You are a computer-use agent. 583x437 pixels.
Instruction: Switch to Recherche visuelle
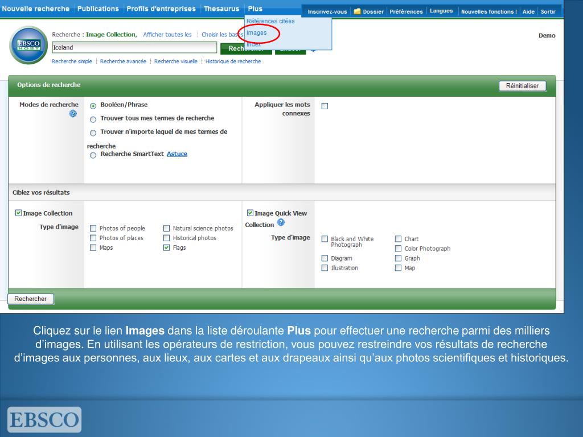pyautogui.click(x=176, y=61)
